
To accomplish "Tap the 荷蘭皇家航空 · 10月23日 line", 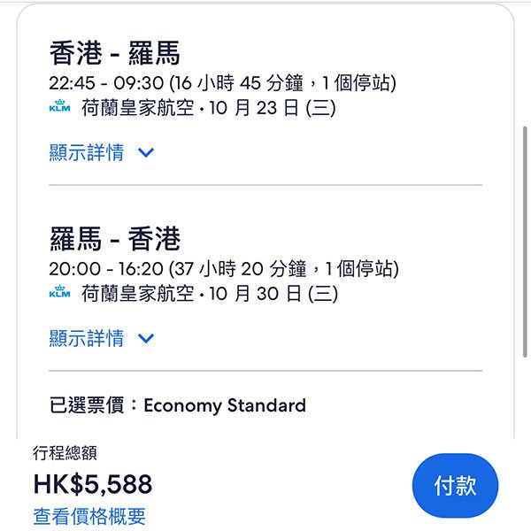I will 209,109.
